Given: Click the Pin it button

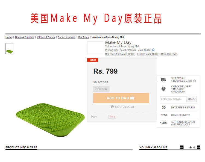Looking at the screenshot, I should (x=112, y=117).
